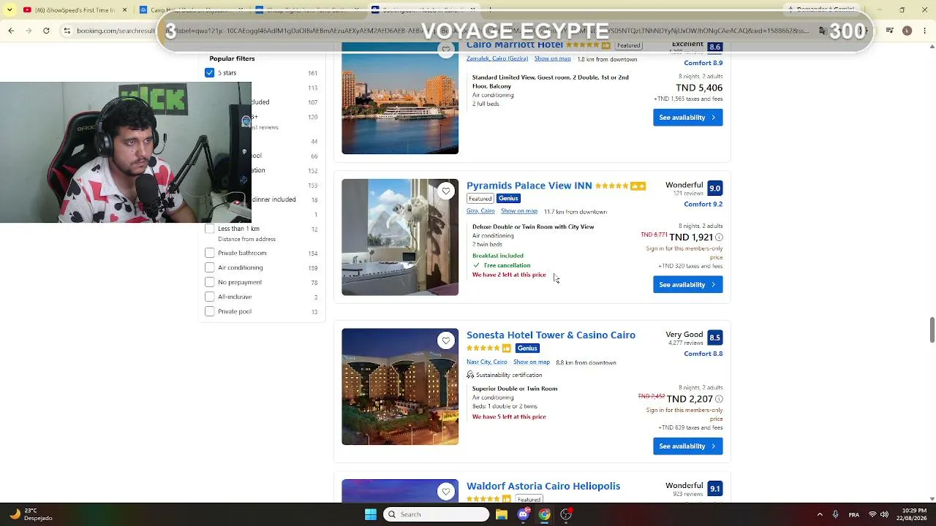Click the Free cancellation text
Screen dimensions: 936x526
click(x=507, y=265)
